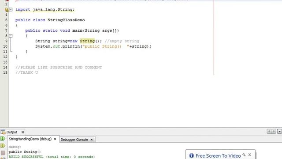The image size is (282, 159).
Task: Click BUILD SUCCESSFUL output line
Action: click(52, 157)
